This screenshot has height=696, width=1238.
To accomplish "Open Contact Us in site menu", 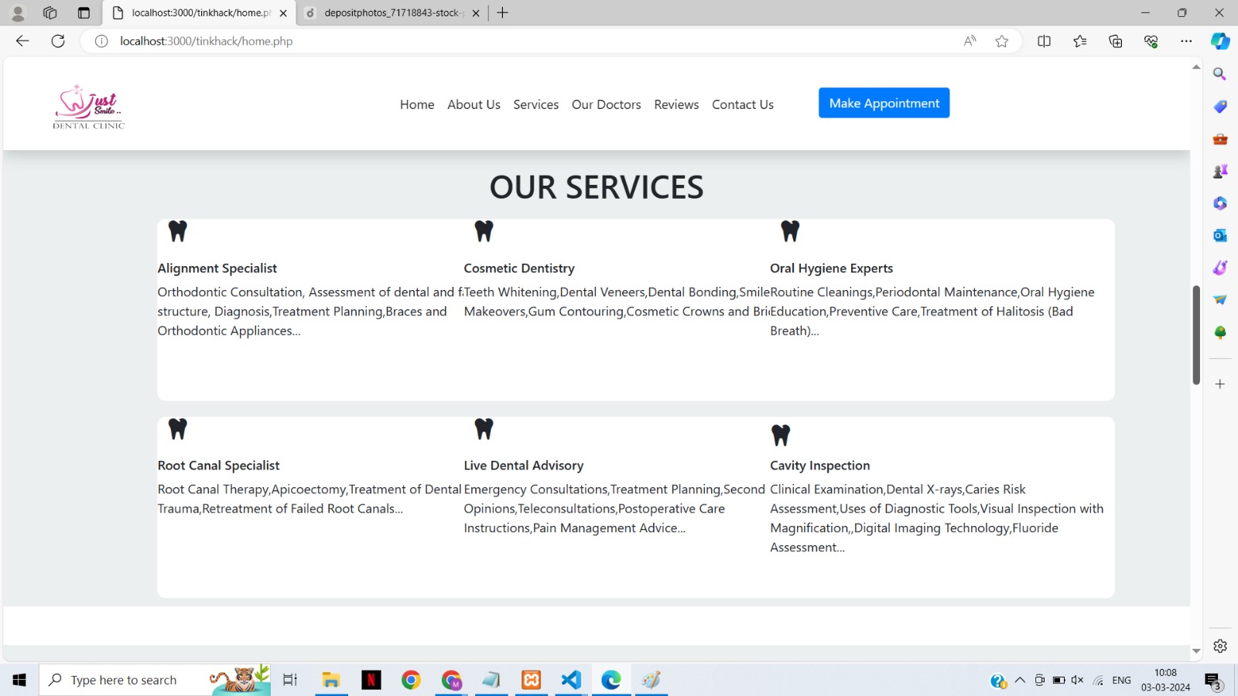I will click(x=743, y=104).
